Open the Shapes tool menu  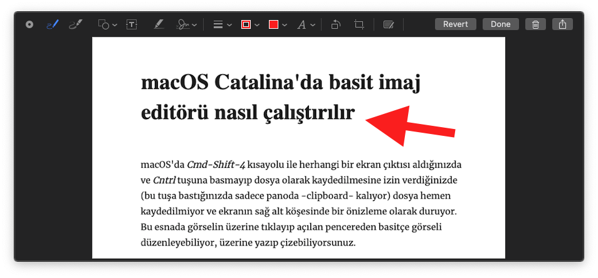(108, 25)
